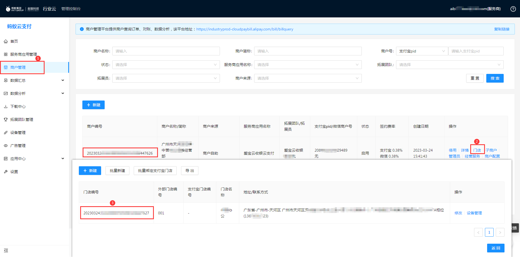Open the 服务商应用名称 dropdown
This screenshot has width=520, height=257.
click(308, 65)
